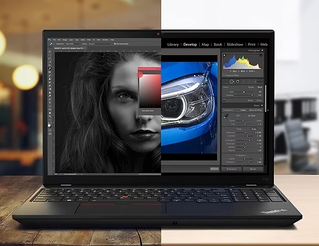The height and width of the screenshot is (246, 319).
Task: Check the Original Photo checkbox
Action: (224, 75)
